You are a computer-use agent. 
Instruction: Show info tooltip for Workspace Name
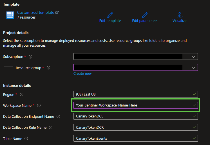(x=39, y=105)
